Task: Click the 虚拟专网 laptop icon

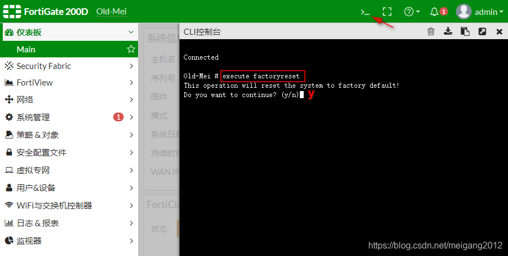Action: [9, 170]
